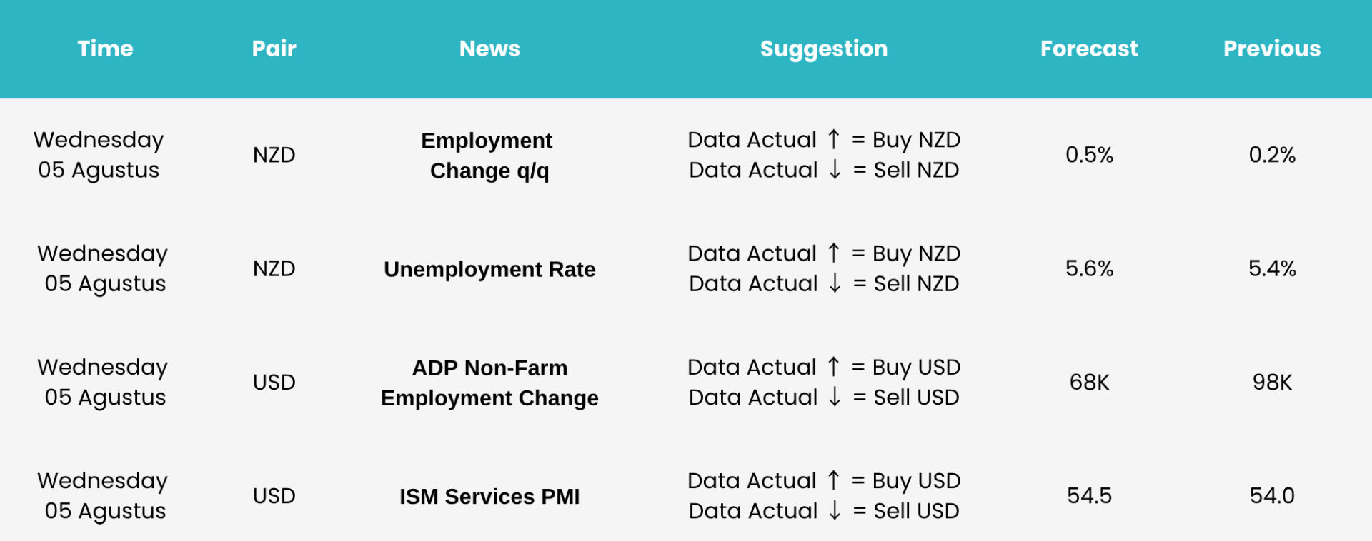Image resolution: width=1372 pixels, height=541 pixels.
Task: Open the Employment Change q/q news item
Action: [489, 155]
